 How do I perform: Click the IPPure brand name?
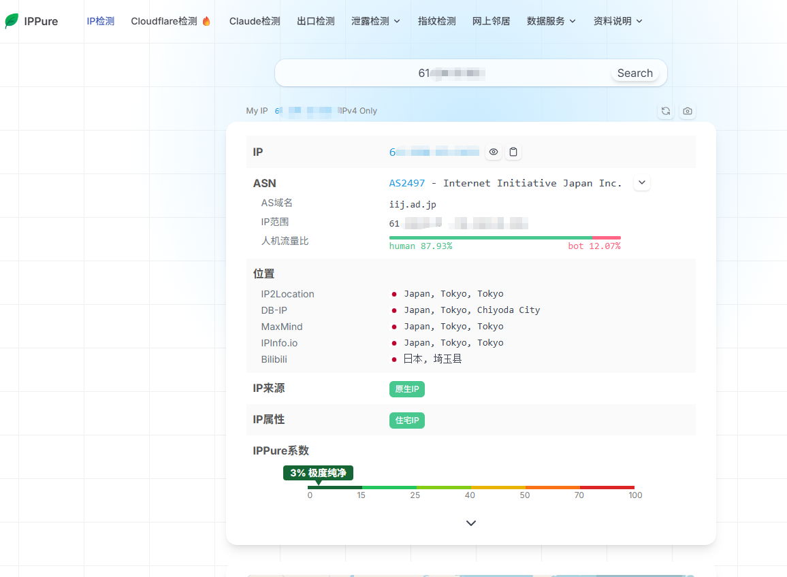tap(41, 22)
